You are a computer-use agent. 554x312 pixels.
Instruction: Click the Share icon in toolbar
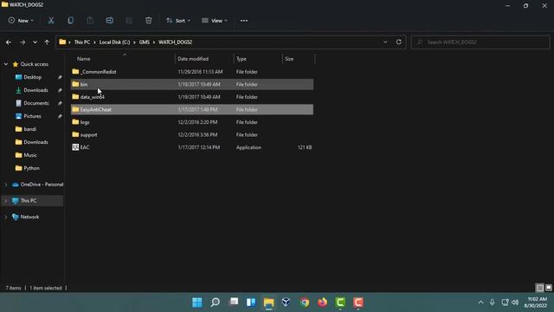click(x=129, y=21)
